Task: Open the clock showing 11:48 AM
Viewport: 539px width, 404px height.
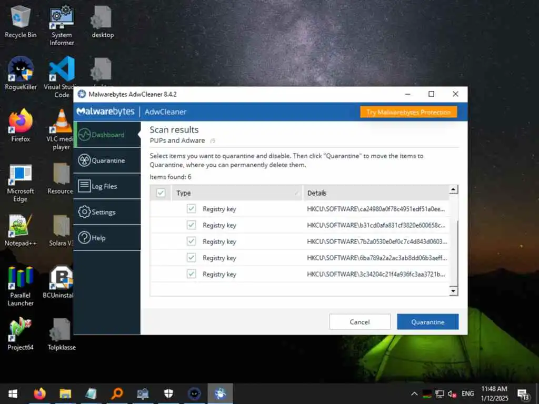Action: pos(494,393)
